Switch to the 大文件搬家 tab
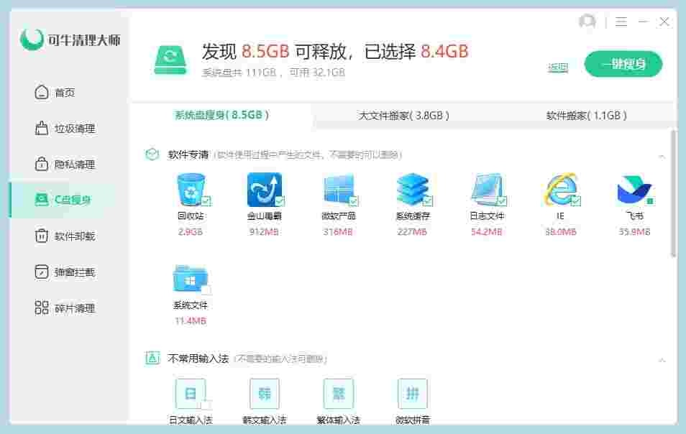Viewport: 686px width, 434px height. pyautogui.click(x=405, y=116)
